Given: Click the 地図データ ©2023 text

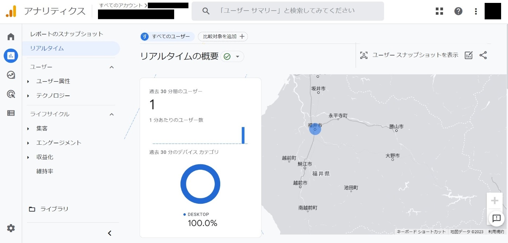Looking at the screenshot, I should tap(467, 231).
